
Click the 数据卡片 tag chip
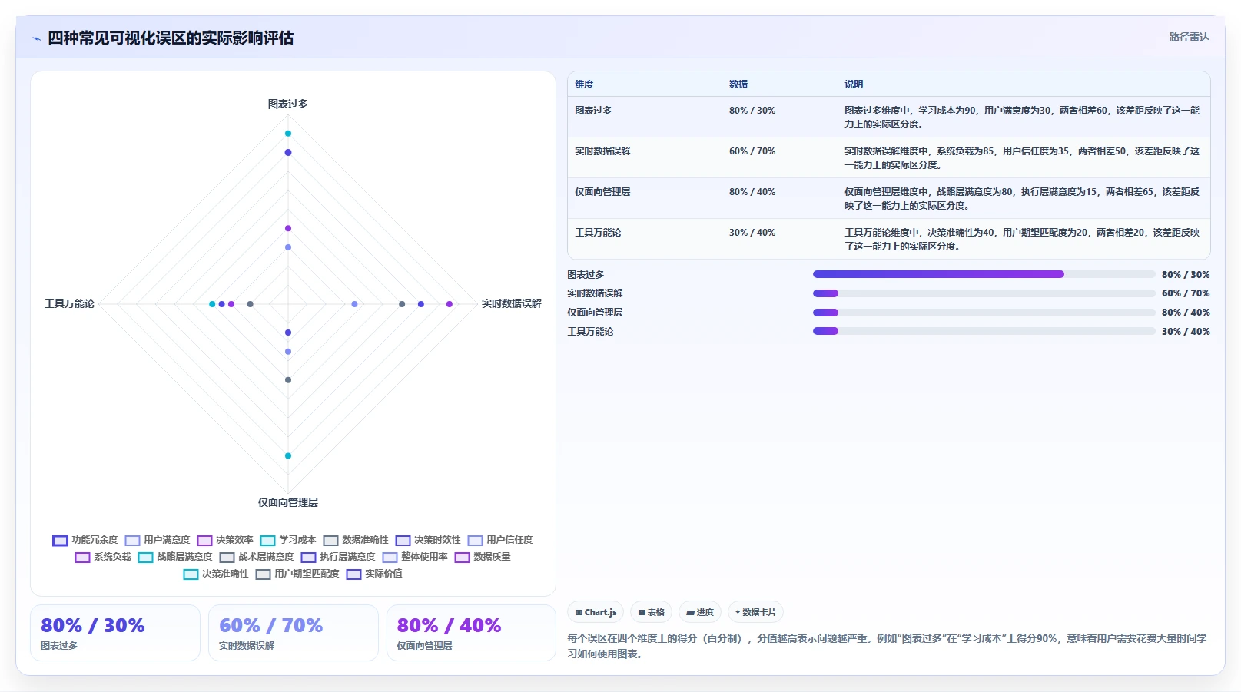755,612
